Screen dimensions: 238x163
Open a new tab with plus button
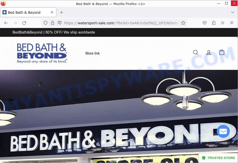click(x=61, y=13)
